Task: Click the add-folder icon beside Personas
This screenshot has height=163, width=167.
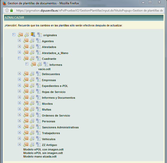Action: (26, 121)
